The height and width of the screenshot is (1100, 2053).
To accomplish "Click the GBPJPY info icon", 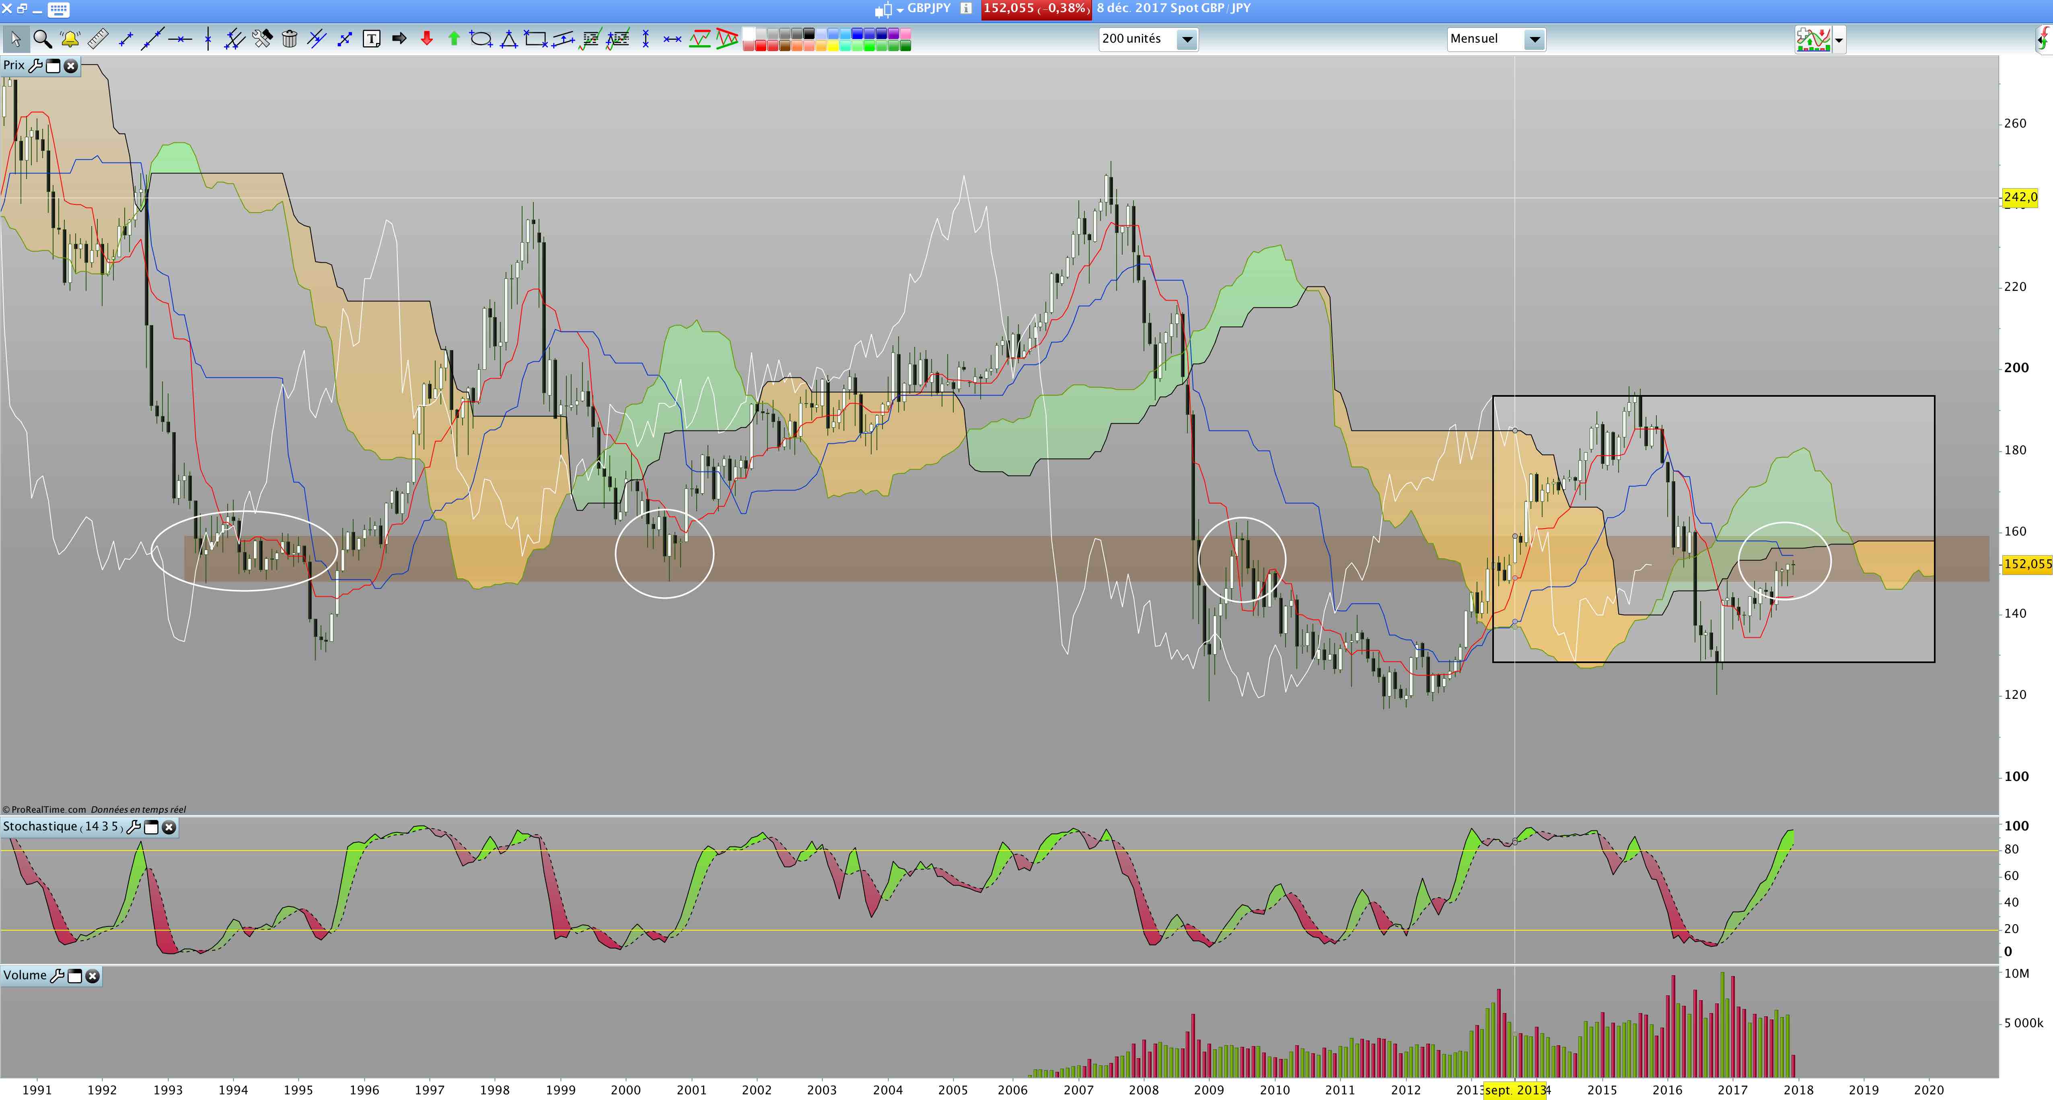I will 966,8.
